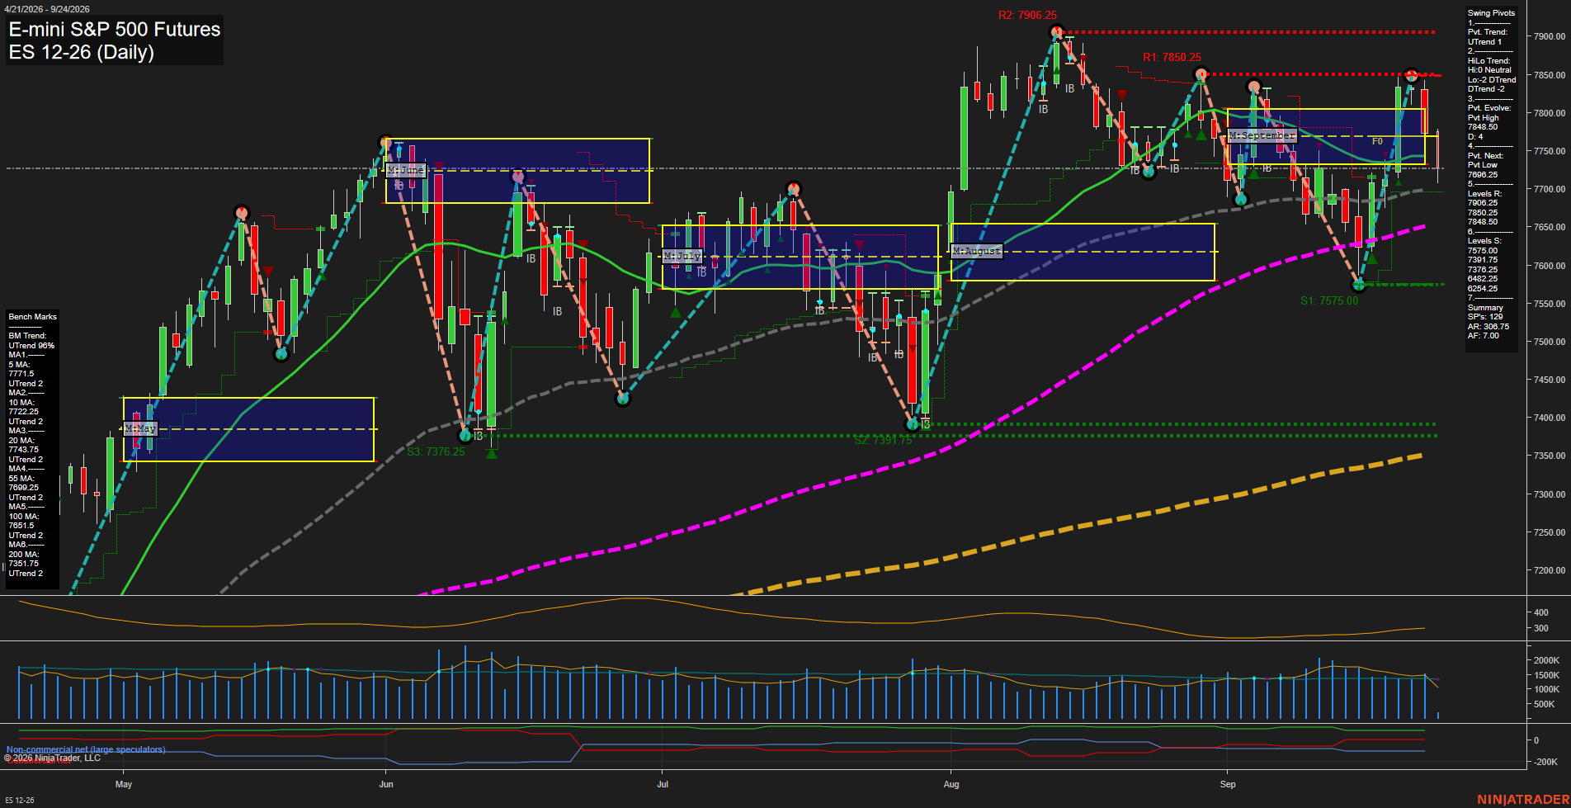Click swing high pivot marker at R1 line
The width and height of the screenshot is (1571, 808).
1201,75
